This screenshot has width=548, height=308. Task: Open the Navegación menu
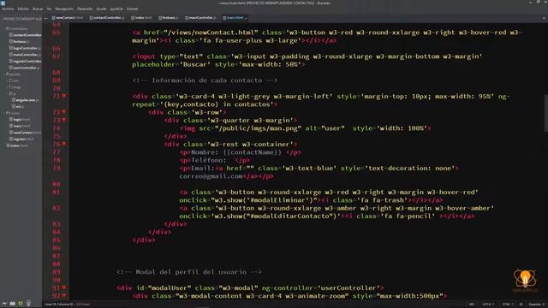64,9
